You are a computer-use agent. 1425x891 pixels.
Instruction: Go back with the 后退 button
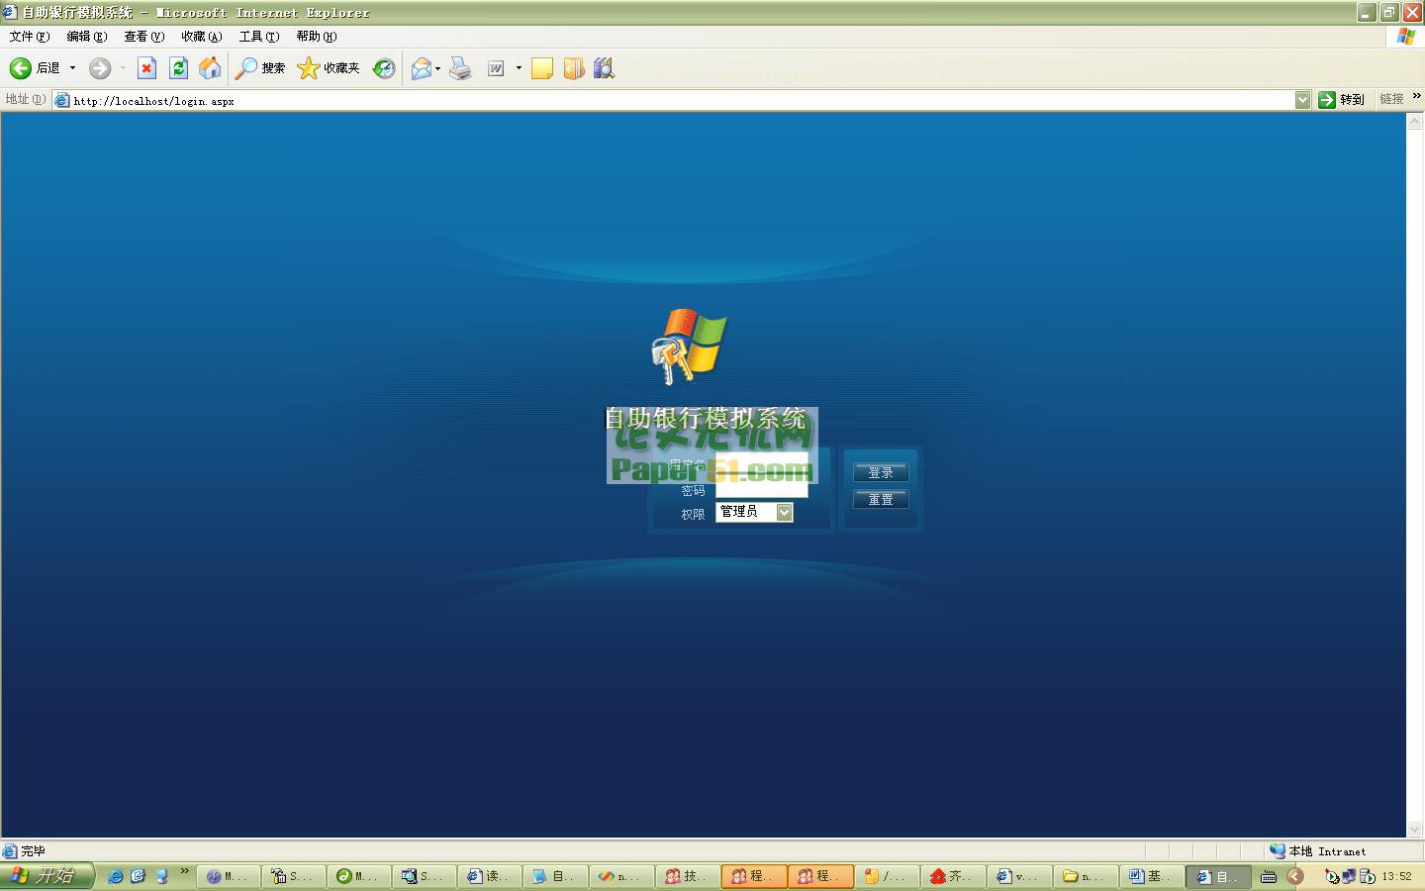coord(35,68)
